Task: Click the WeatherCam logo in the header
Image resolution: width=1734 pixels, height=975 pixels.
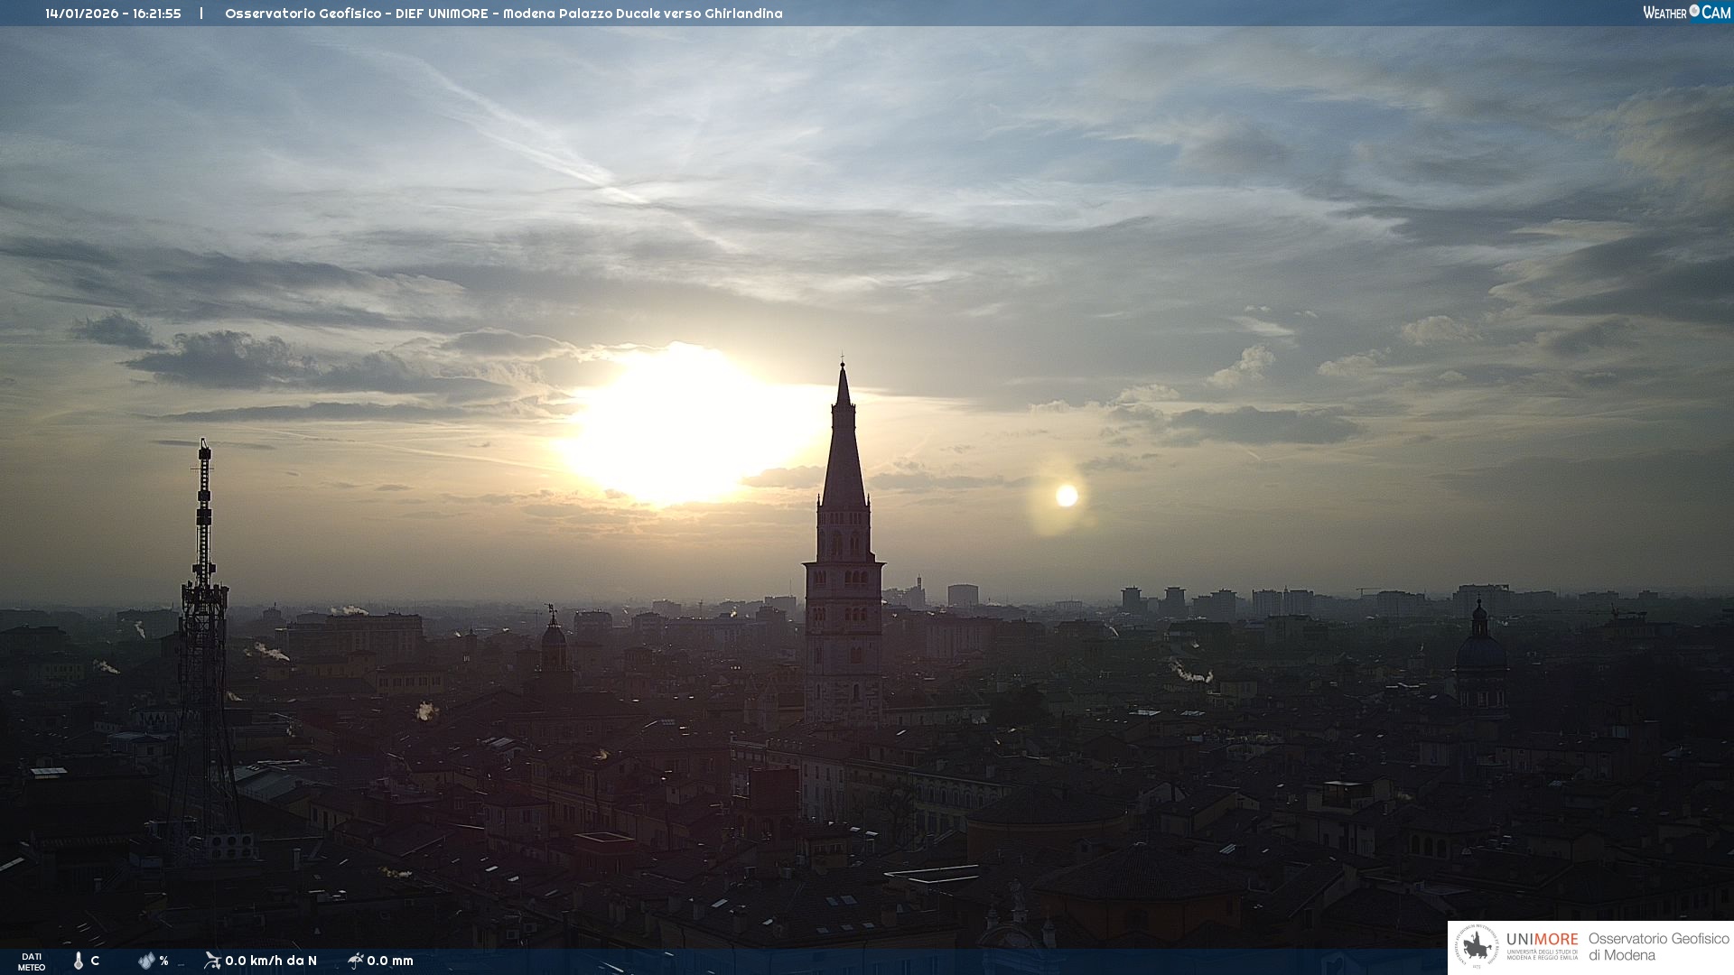Action: pyautogui.click(x=1686, y=13)
